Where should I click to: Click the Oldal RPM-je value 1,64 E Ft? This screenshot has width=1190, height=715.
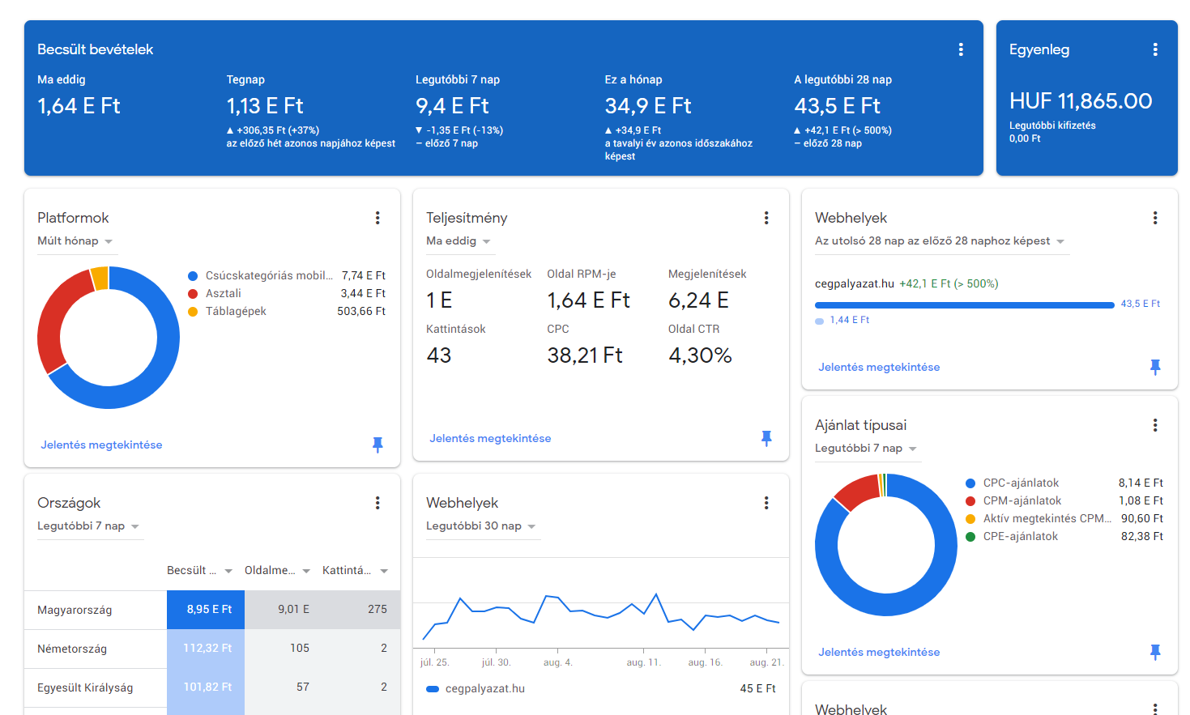coord(589,300)
